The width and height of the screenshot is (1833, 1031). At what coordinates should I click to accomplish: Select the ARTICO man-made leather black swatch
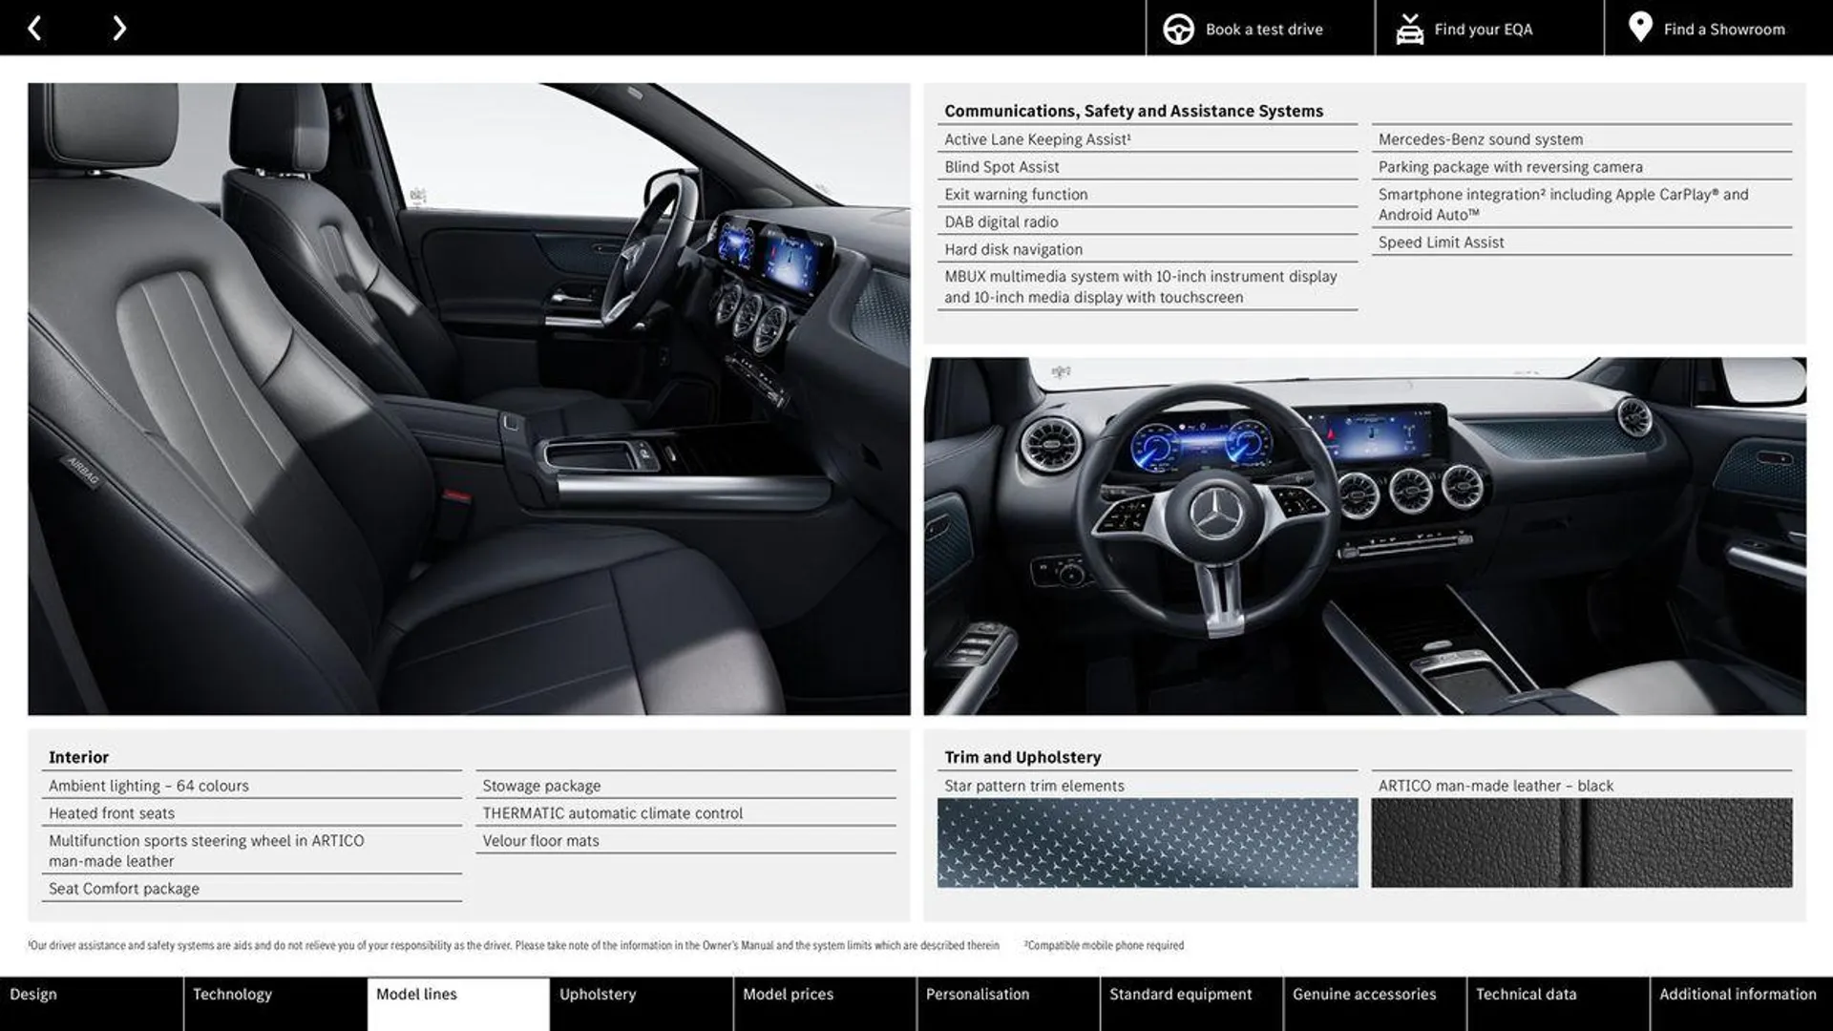[x=1580, y=842]
